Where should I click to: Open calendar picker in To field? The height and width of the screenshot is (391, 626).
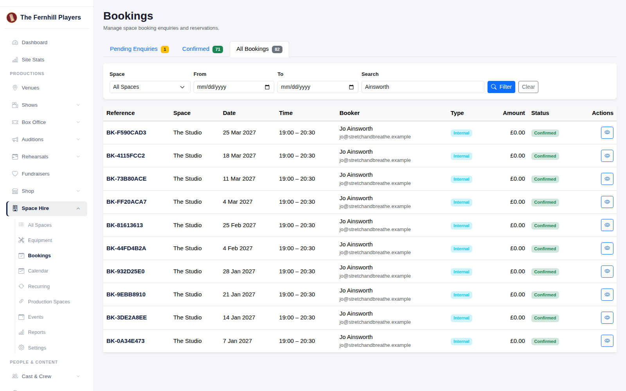(x=351, y=87)
